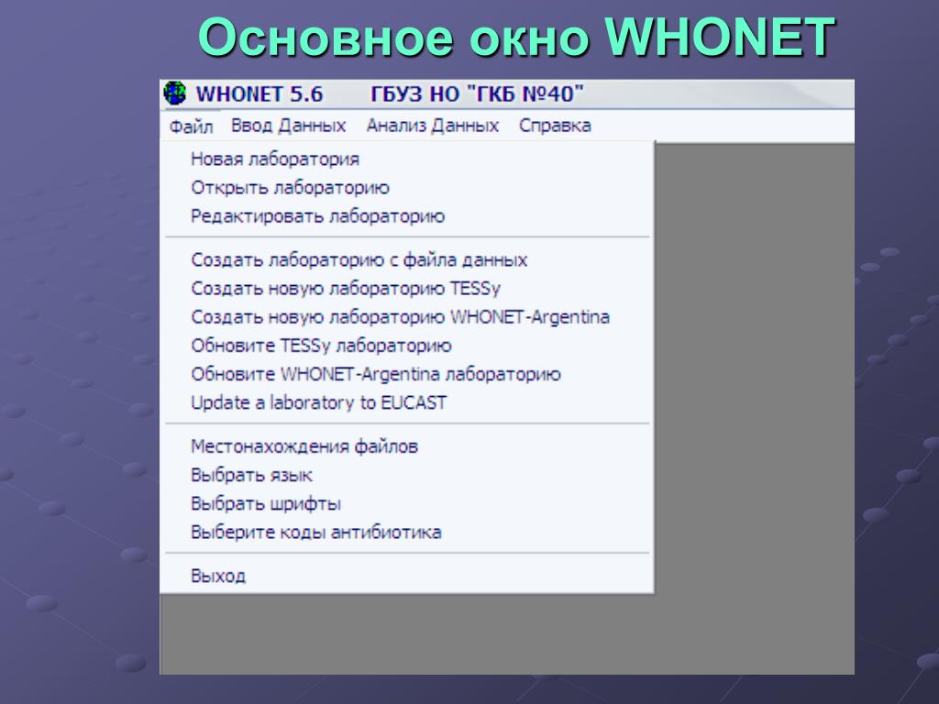Open the Анализ Данных menu
The image size is (939, 704).
(433, 126)
